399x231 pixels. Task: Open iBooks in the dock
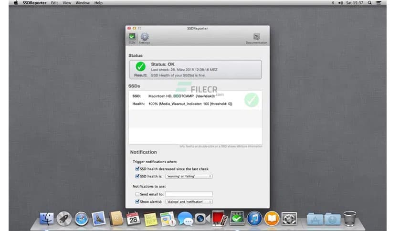pos(272,219)
